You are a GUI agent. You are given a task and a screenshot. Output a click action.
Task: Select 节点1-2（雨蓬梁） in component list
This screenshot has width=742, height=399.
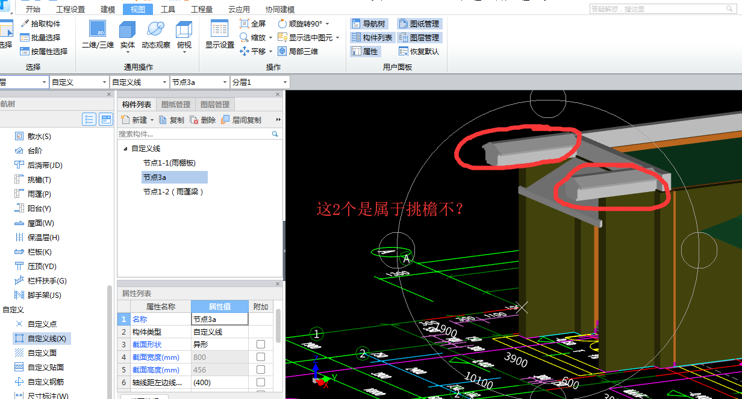pos(173,191)
